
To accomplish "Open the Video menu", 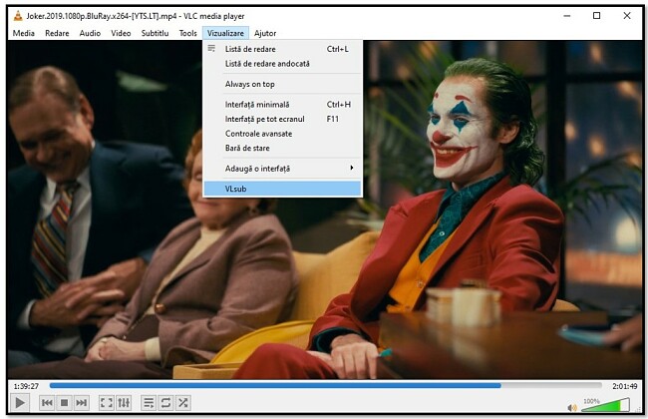I will pyautogui.click(x=121, y=33).
